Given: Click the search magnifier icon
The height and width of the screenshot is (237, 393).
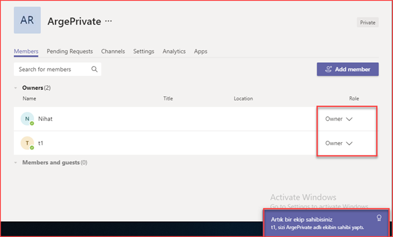Looking at the screenshot, I should click(94, 69).
